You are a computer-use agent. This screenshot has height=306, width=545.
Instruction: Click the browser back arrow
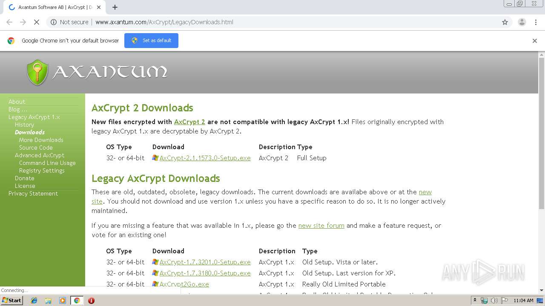[9, 22]
